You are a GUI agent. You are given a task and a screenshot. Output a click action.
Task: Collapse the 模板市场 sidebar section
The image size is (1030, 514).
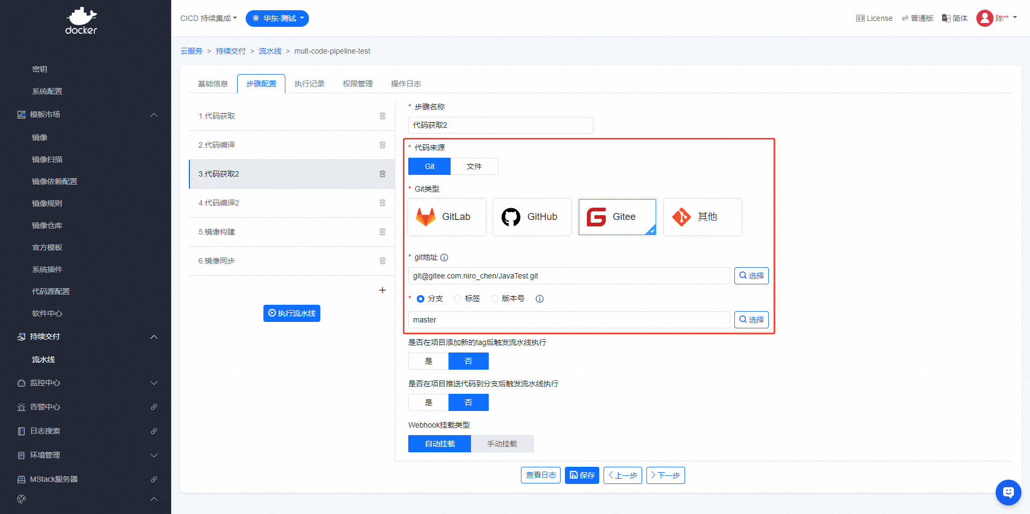[x=154, y=115]
